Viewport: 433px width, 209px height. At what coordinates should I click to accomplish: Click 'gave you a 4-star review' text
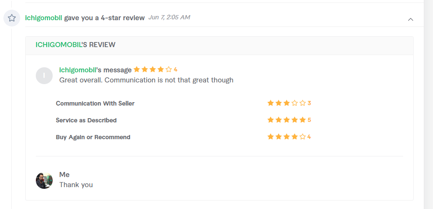tap(104, 18)
